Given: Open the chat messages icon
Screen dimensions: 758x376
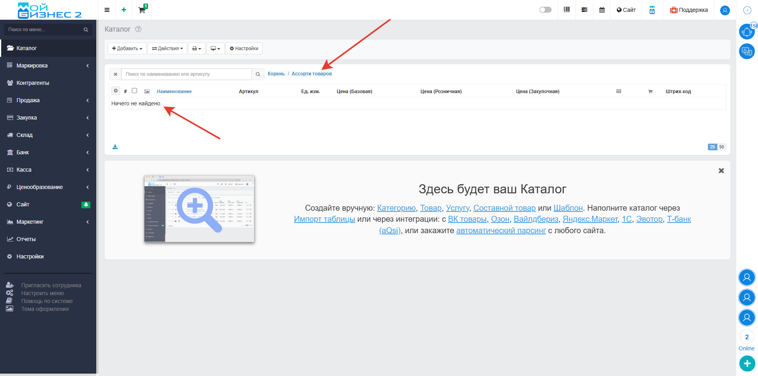Looking at the screenshot, I should coord(746,51).
